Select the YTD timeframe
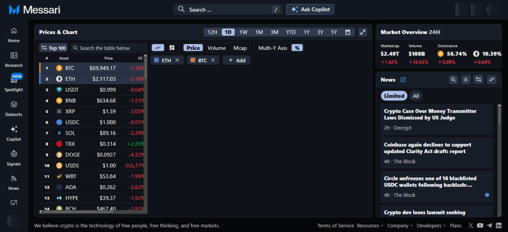 coord(291,32)
